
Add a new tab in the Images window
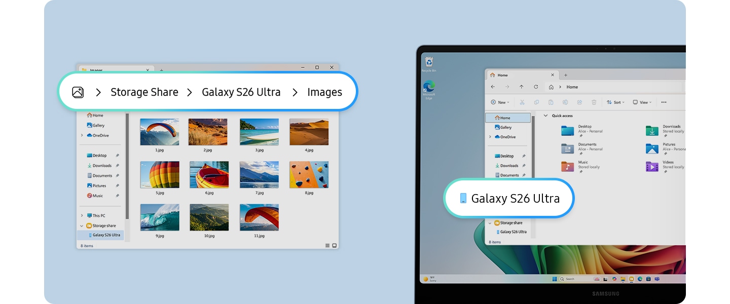[161, 70]
